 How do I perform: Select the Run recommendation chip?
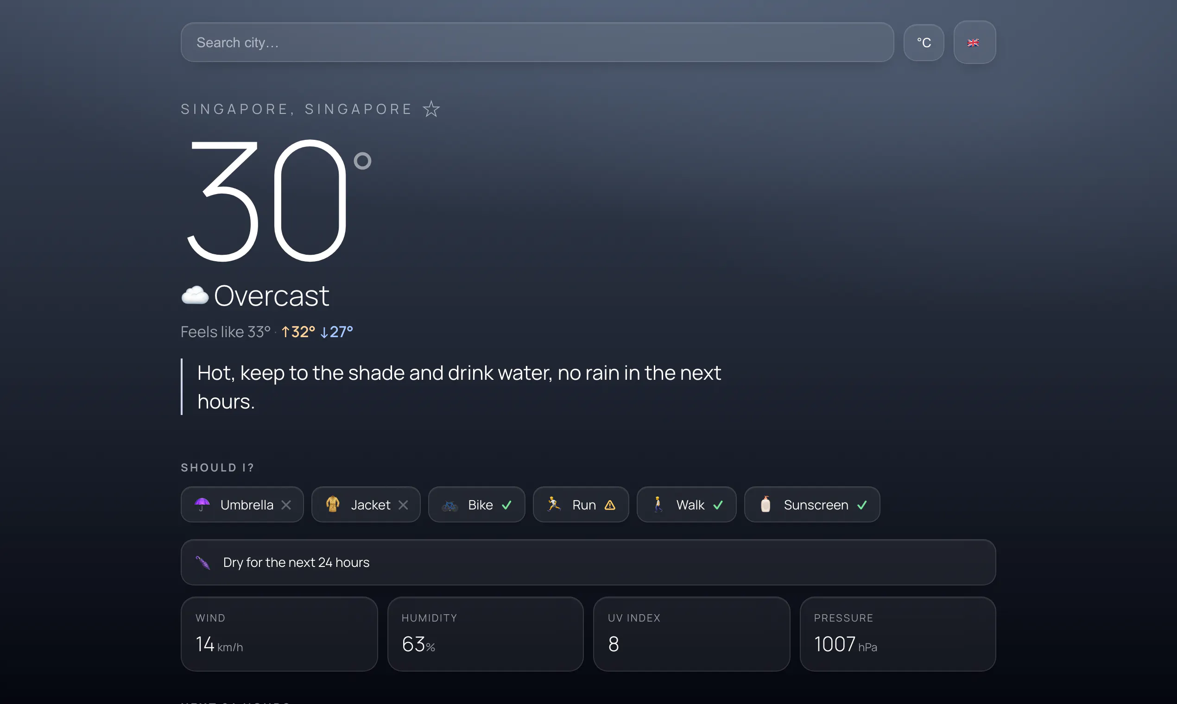point(581,504)
